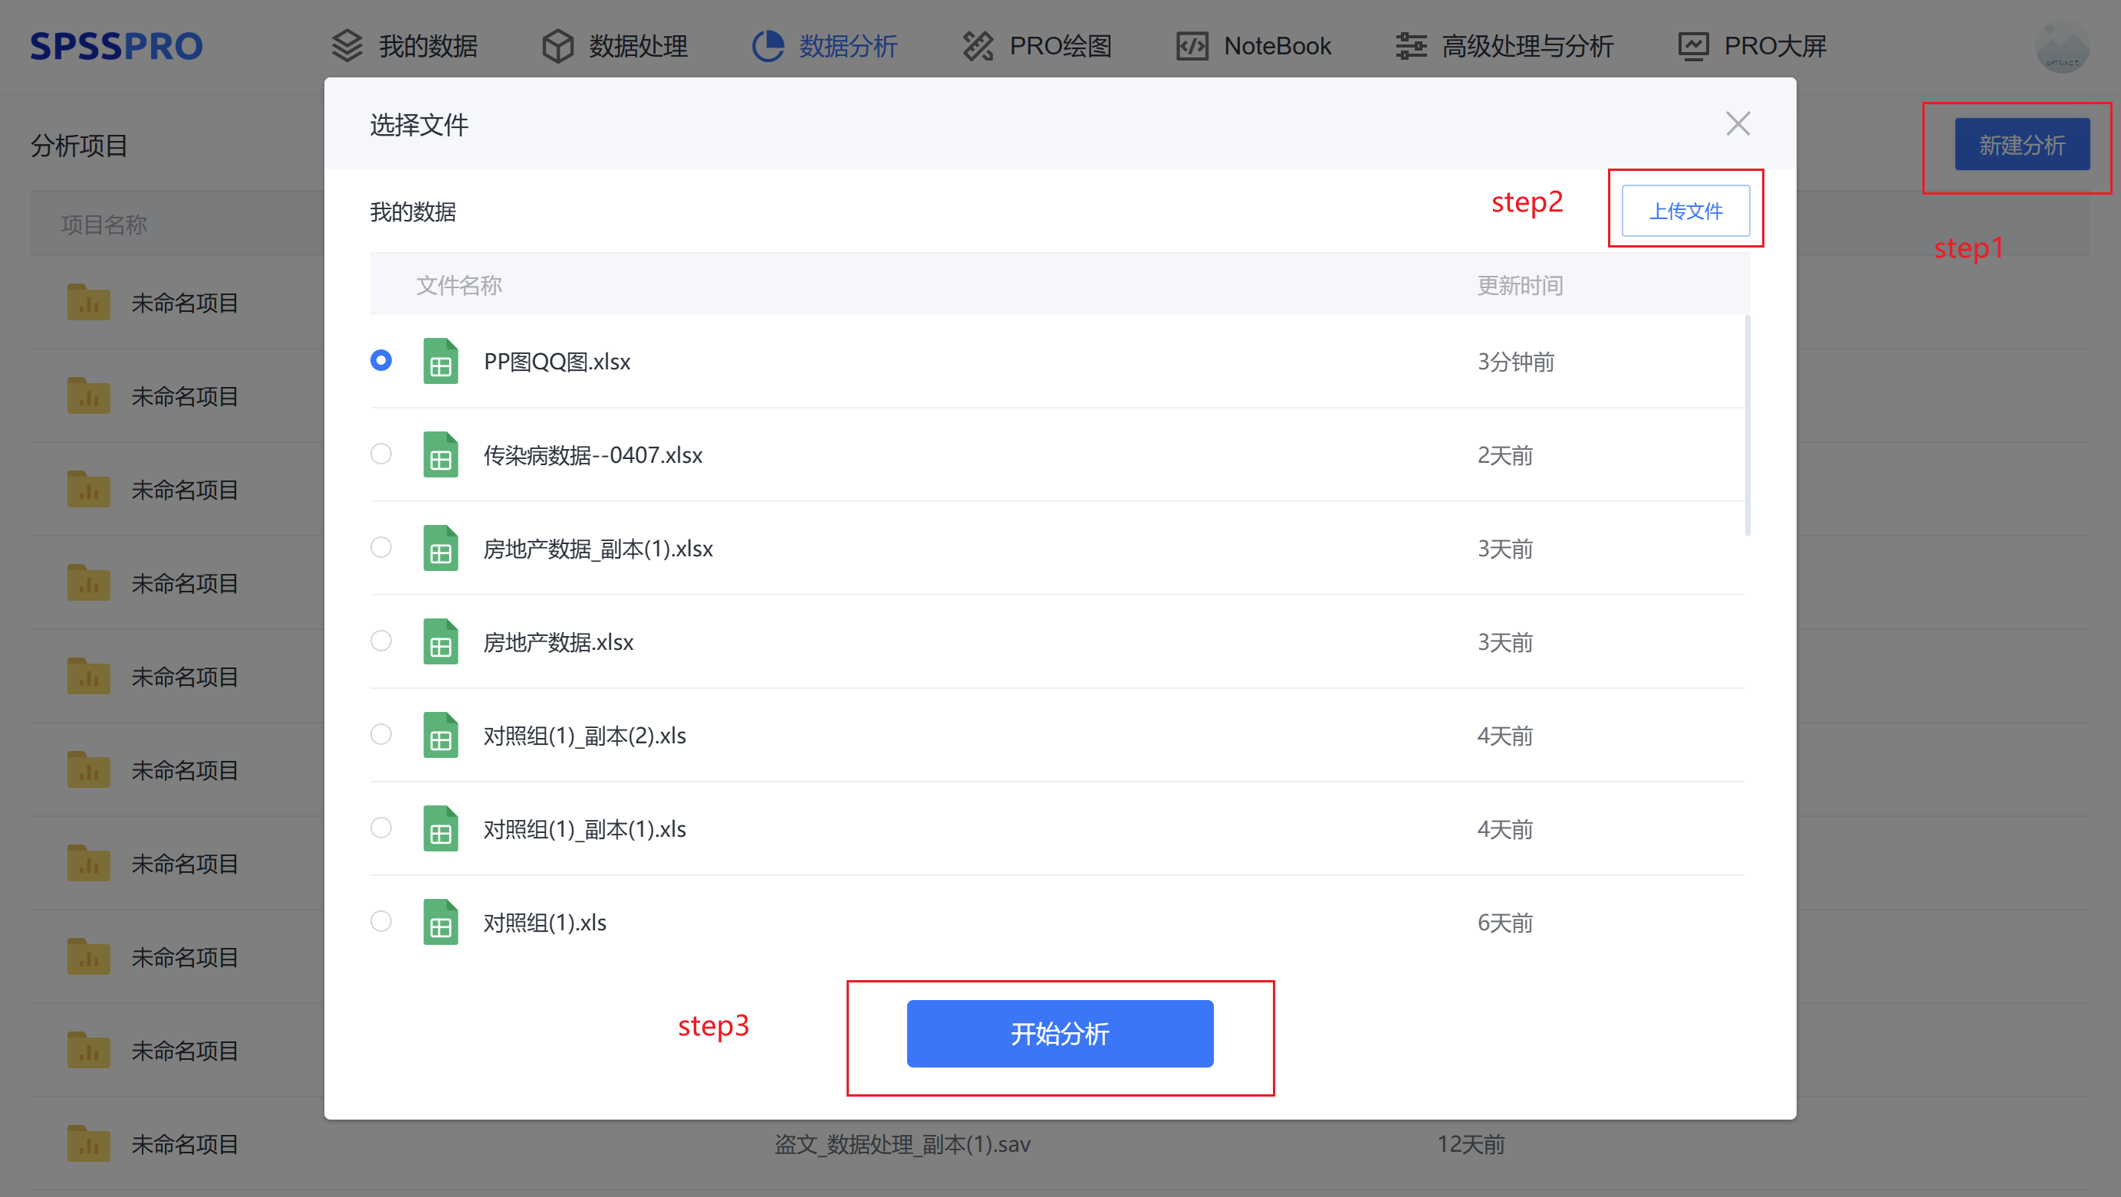Open the 数据分析 menu text
This screenshot has height=1197, width=2121.
click(848, 46)
